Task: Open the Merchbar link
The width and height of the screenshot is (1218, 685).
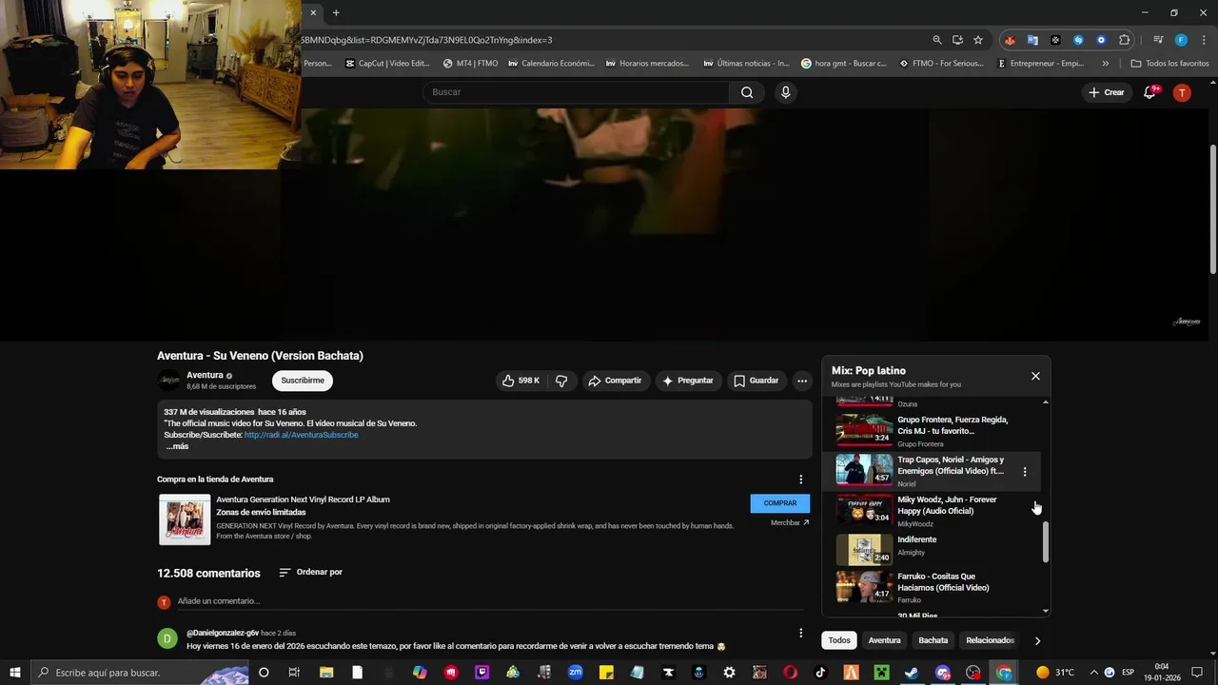Action: coord(790,522)
